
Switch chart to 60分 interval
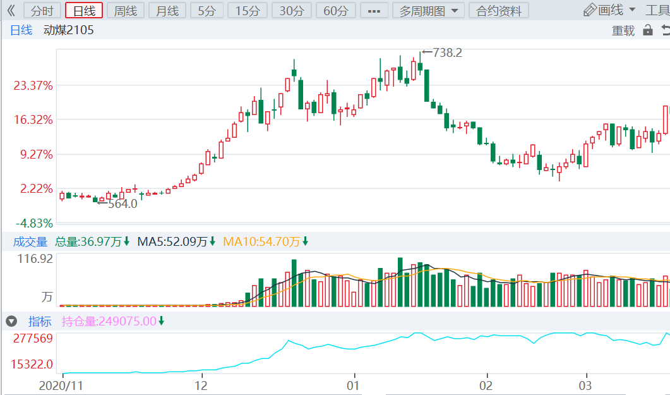tap(336, 11)
